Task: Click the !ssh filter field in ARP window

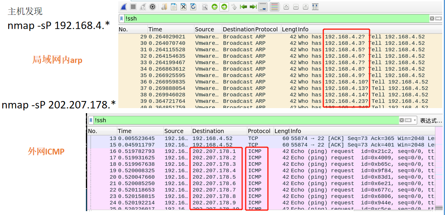Action: (277, 19)
